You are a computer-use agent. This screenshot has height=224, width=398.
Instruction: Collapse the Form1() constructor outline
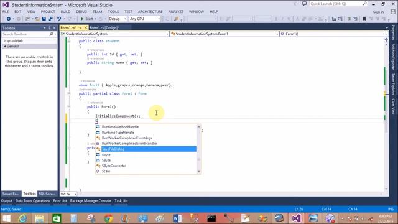point(69,107)
